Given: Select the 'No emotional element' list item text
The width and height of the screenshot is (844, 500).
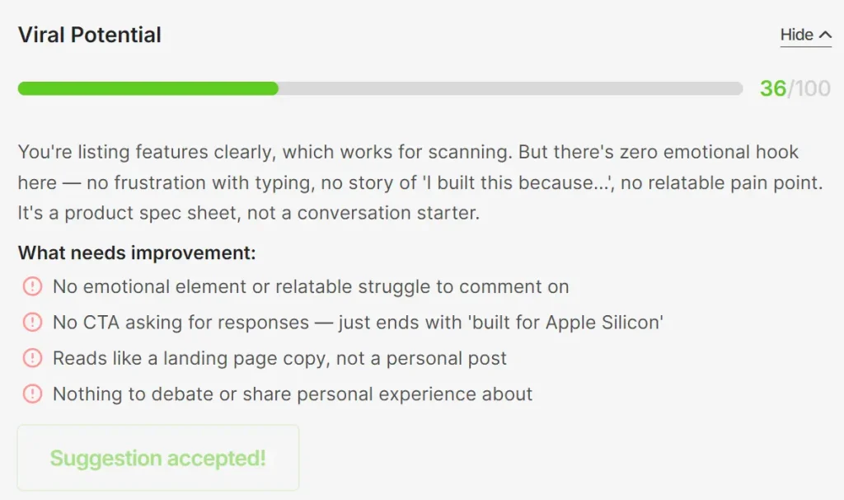Looking at the screenshot, I should [311, 286].
